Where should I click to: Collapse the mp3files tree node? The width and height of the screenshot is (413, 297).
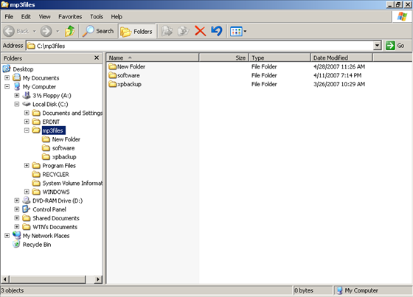pyautogui.click(x=27, y=130)
